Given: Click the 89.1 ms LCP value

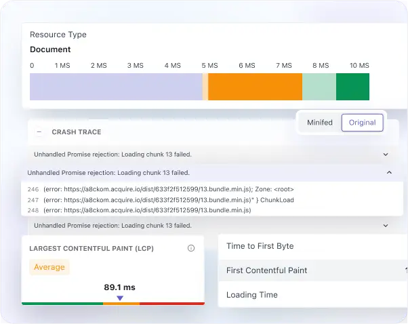Looking at the screenshot, I should point(120,287).
